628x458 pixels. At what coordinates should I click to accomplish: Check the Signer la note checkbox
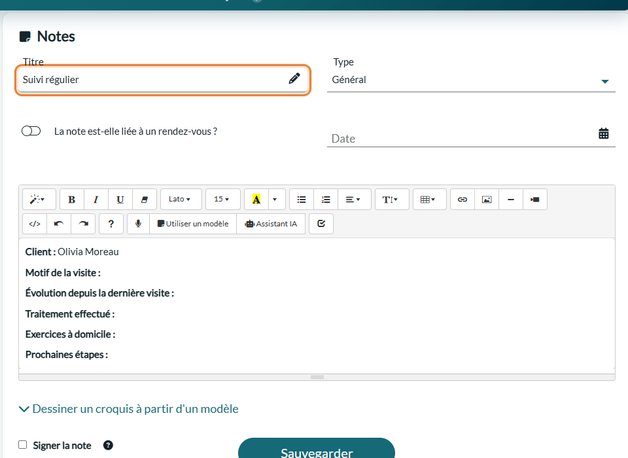(x=23, y=445)
